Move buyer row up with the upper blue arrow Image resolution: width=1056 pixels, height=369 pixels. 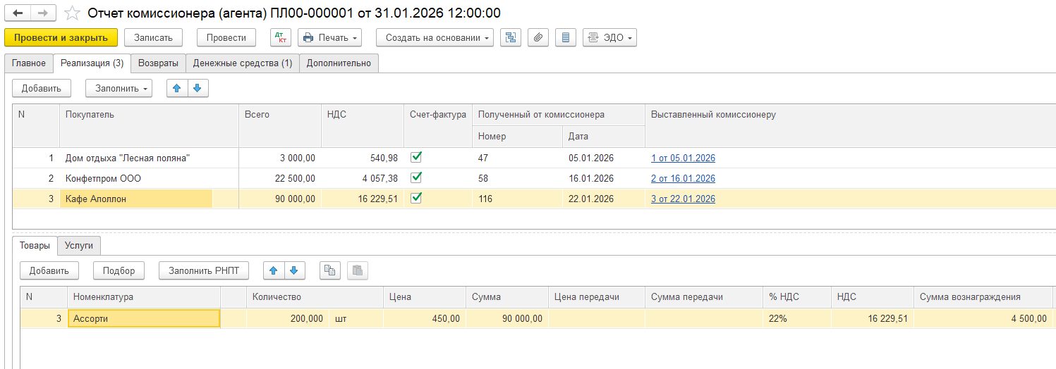(177, 88)
